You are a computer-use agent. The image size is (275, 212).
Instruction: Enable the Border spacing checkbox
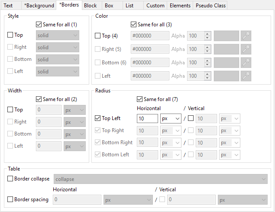(10, 199)
